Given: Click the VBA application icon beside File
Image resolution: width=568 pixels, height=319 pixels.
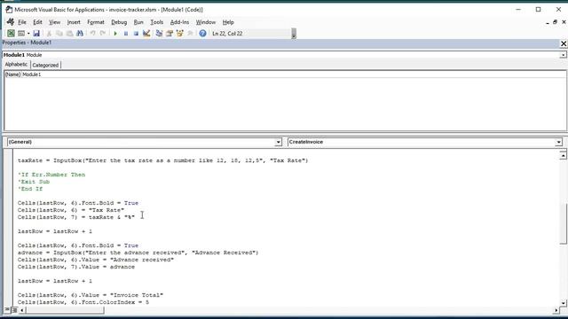Looking at the screenshot, I should [11, 22].
